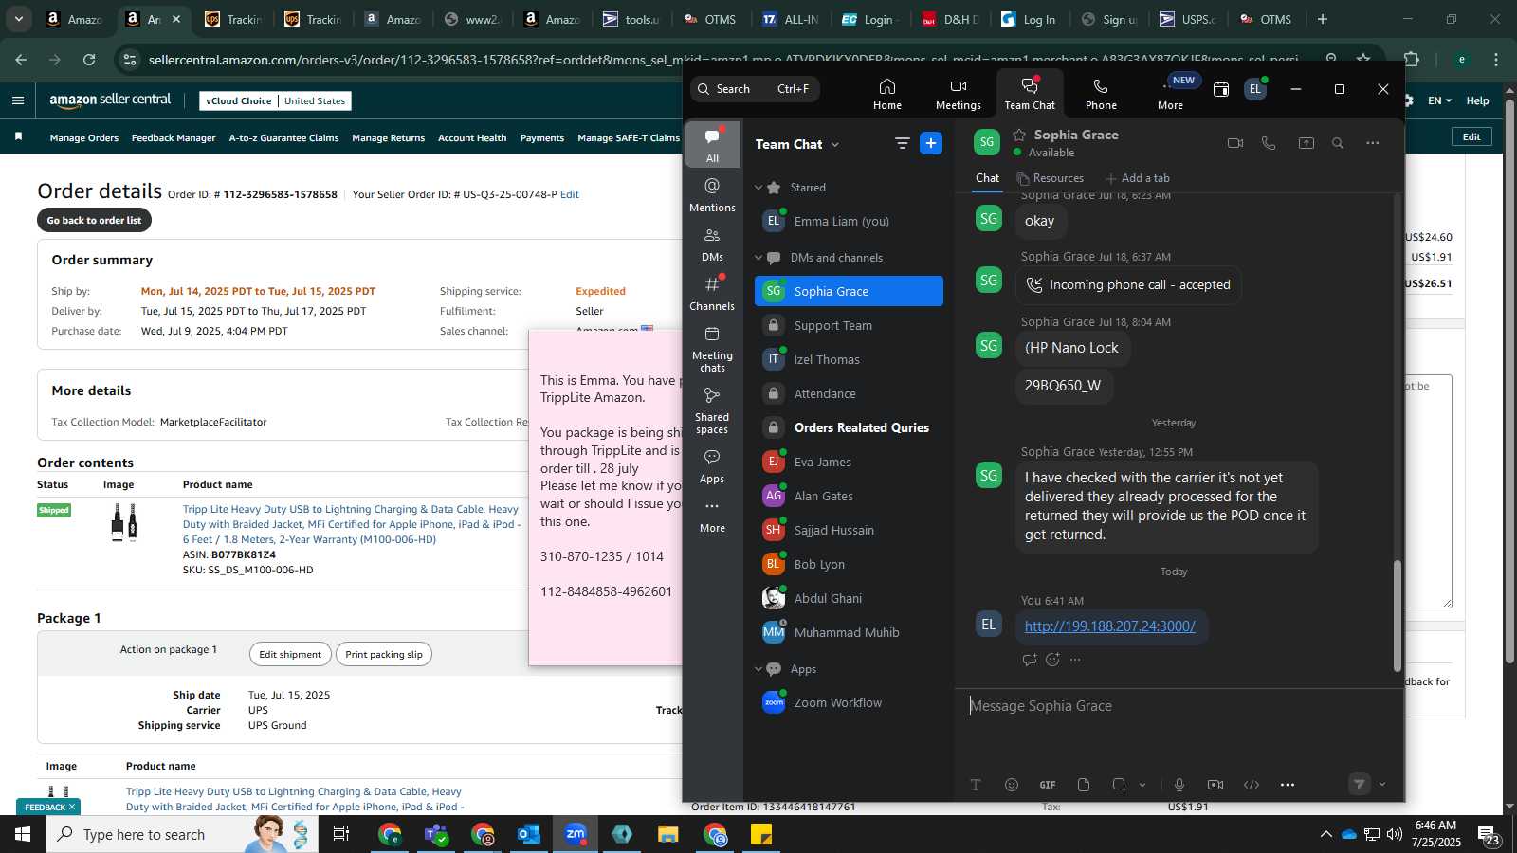Expand Team Chat header dropdown

pyautogui.click(x=835, y=145)
